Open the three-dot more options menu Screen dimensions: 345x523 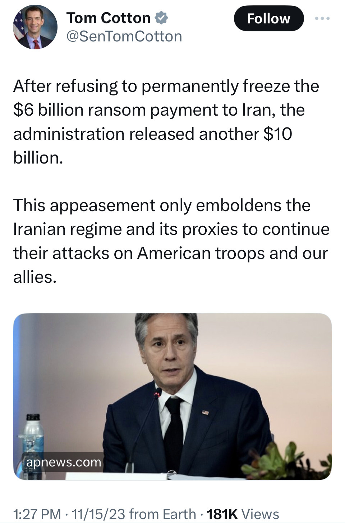click(x=322, y=18)
